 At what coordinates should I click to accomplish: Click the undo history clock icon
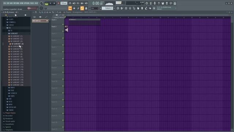click(147, 3)
